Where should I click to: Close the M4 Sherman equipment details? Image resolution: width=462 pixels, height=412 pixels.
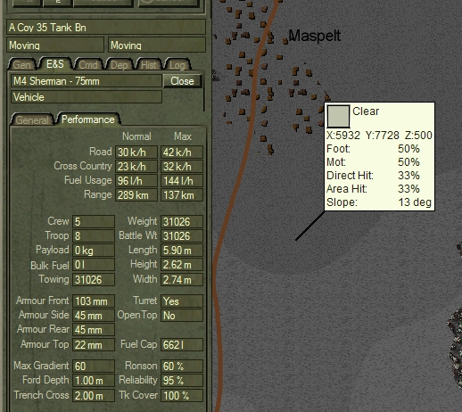pyautogui.click(x=182, y=81)
